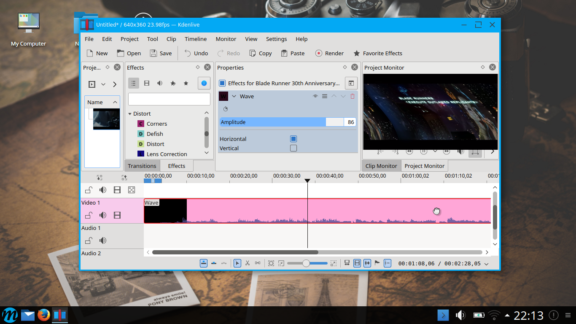Show main effects list view
This screenshot has height=324, width=576.
click(x=134, y=84)
